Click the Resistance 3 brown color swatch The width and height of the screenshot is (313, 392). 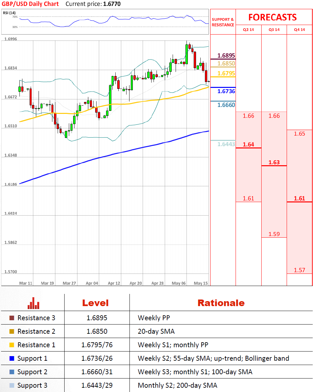(x=12, y=318)
